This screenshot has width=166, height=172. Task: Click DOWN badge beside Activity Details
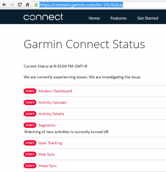pos(30,114)
